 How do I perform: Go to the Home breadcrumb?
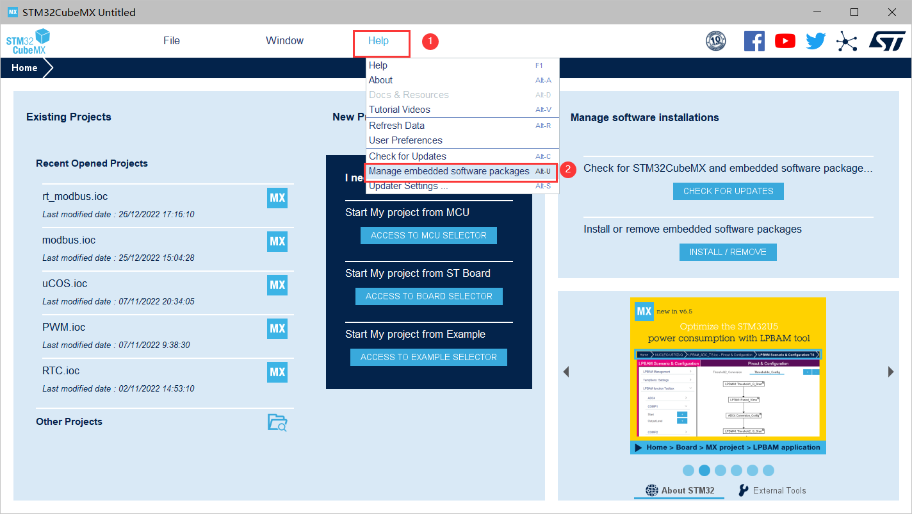[24, 68]
